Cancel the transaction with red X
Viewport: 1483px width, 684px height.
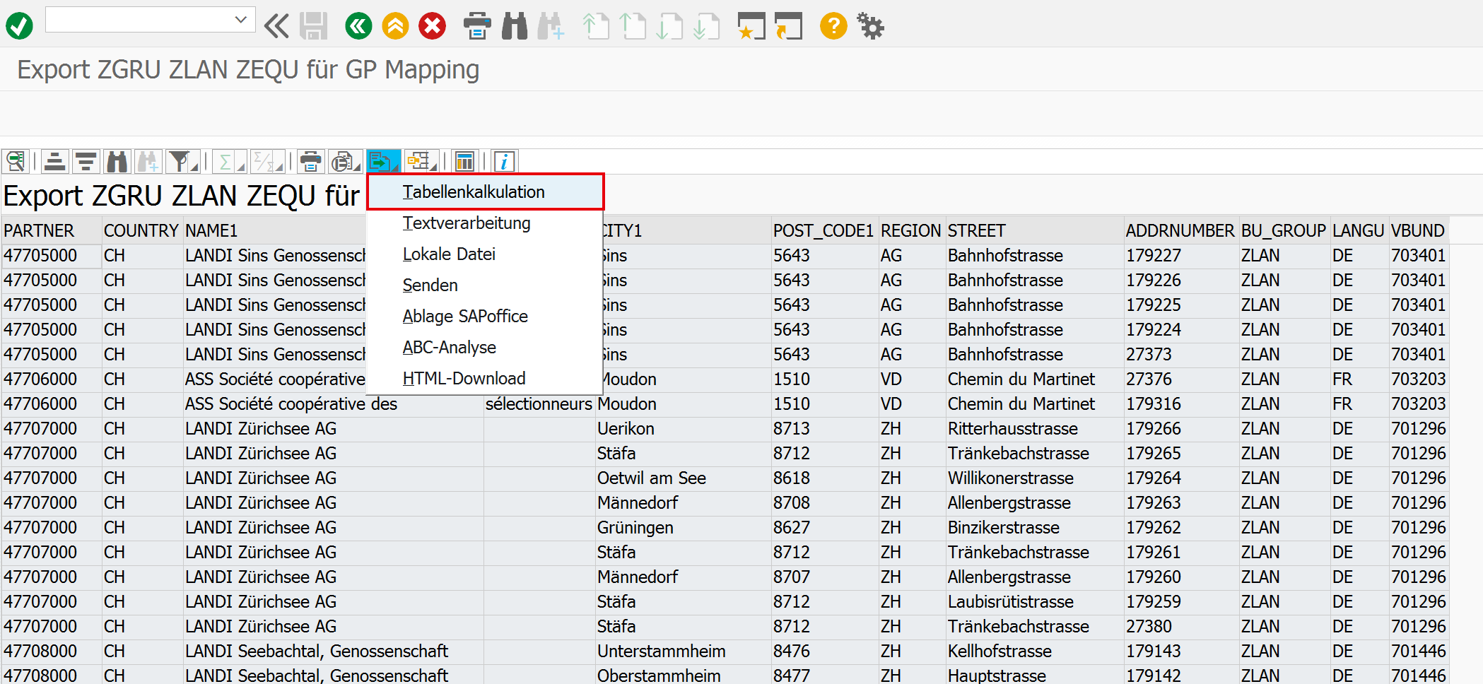pos(431,25)
